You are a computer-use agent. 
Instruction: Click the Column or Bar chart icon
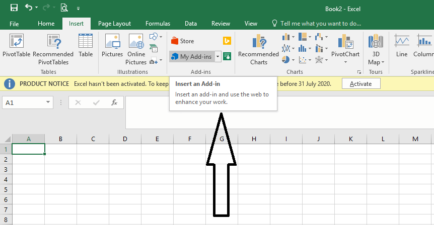286,37
